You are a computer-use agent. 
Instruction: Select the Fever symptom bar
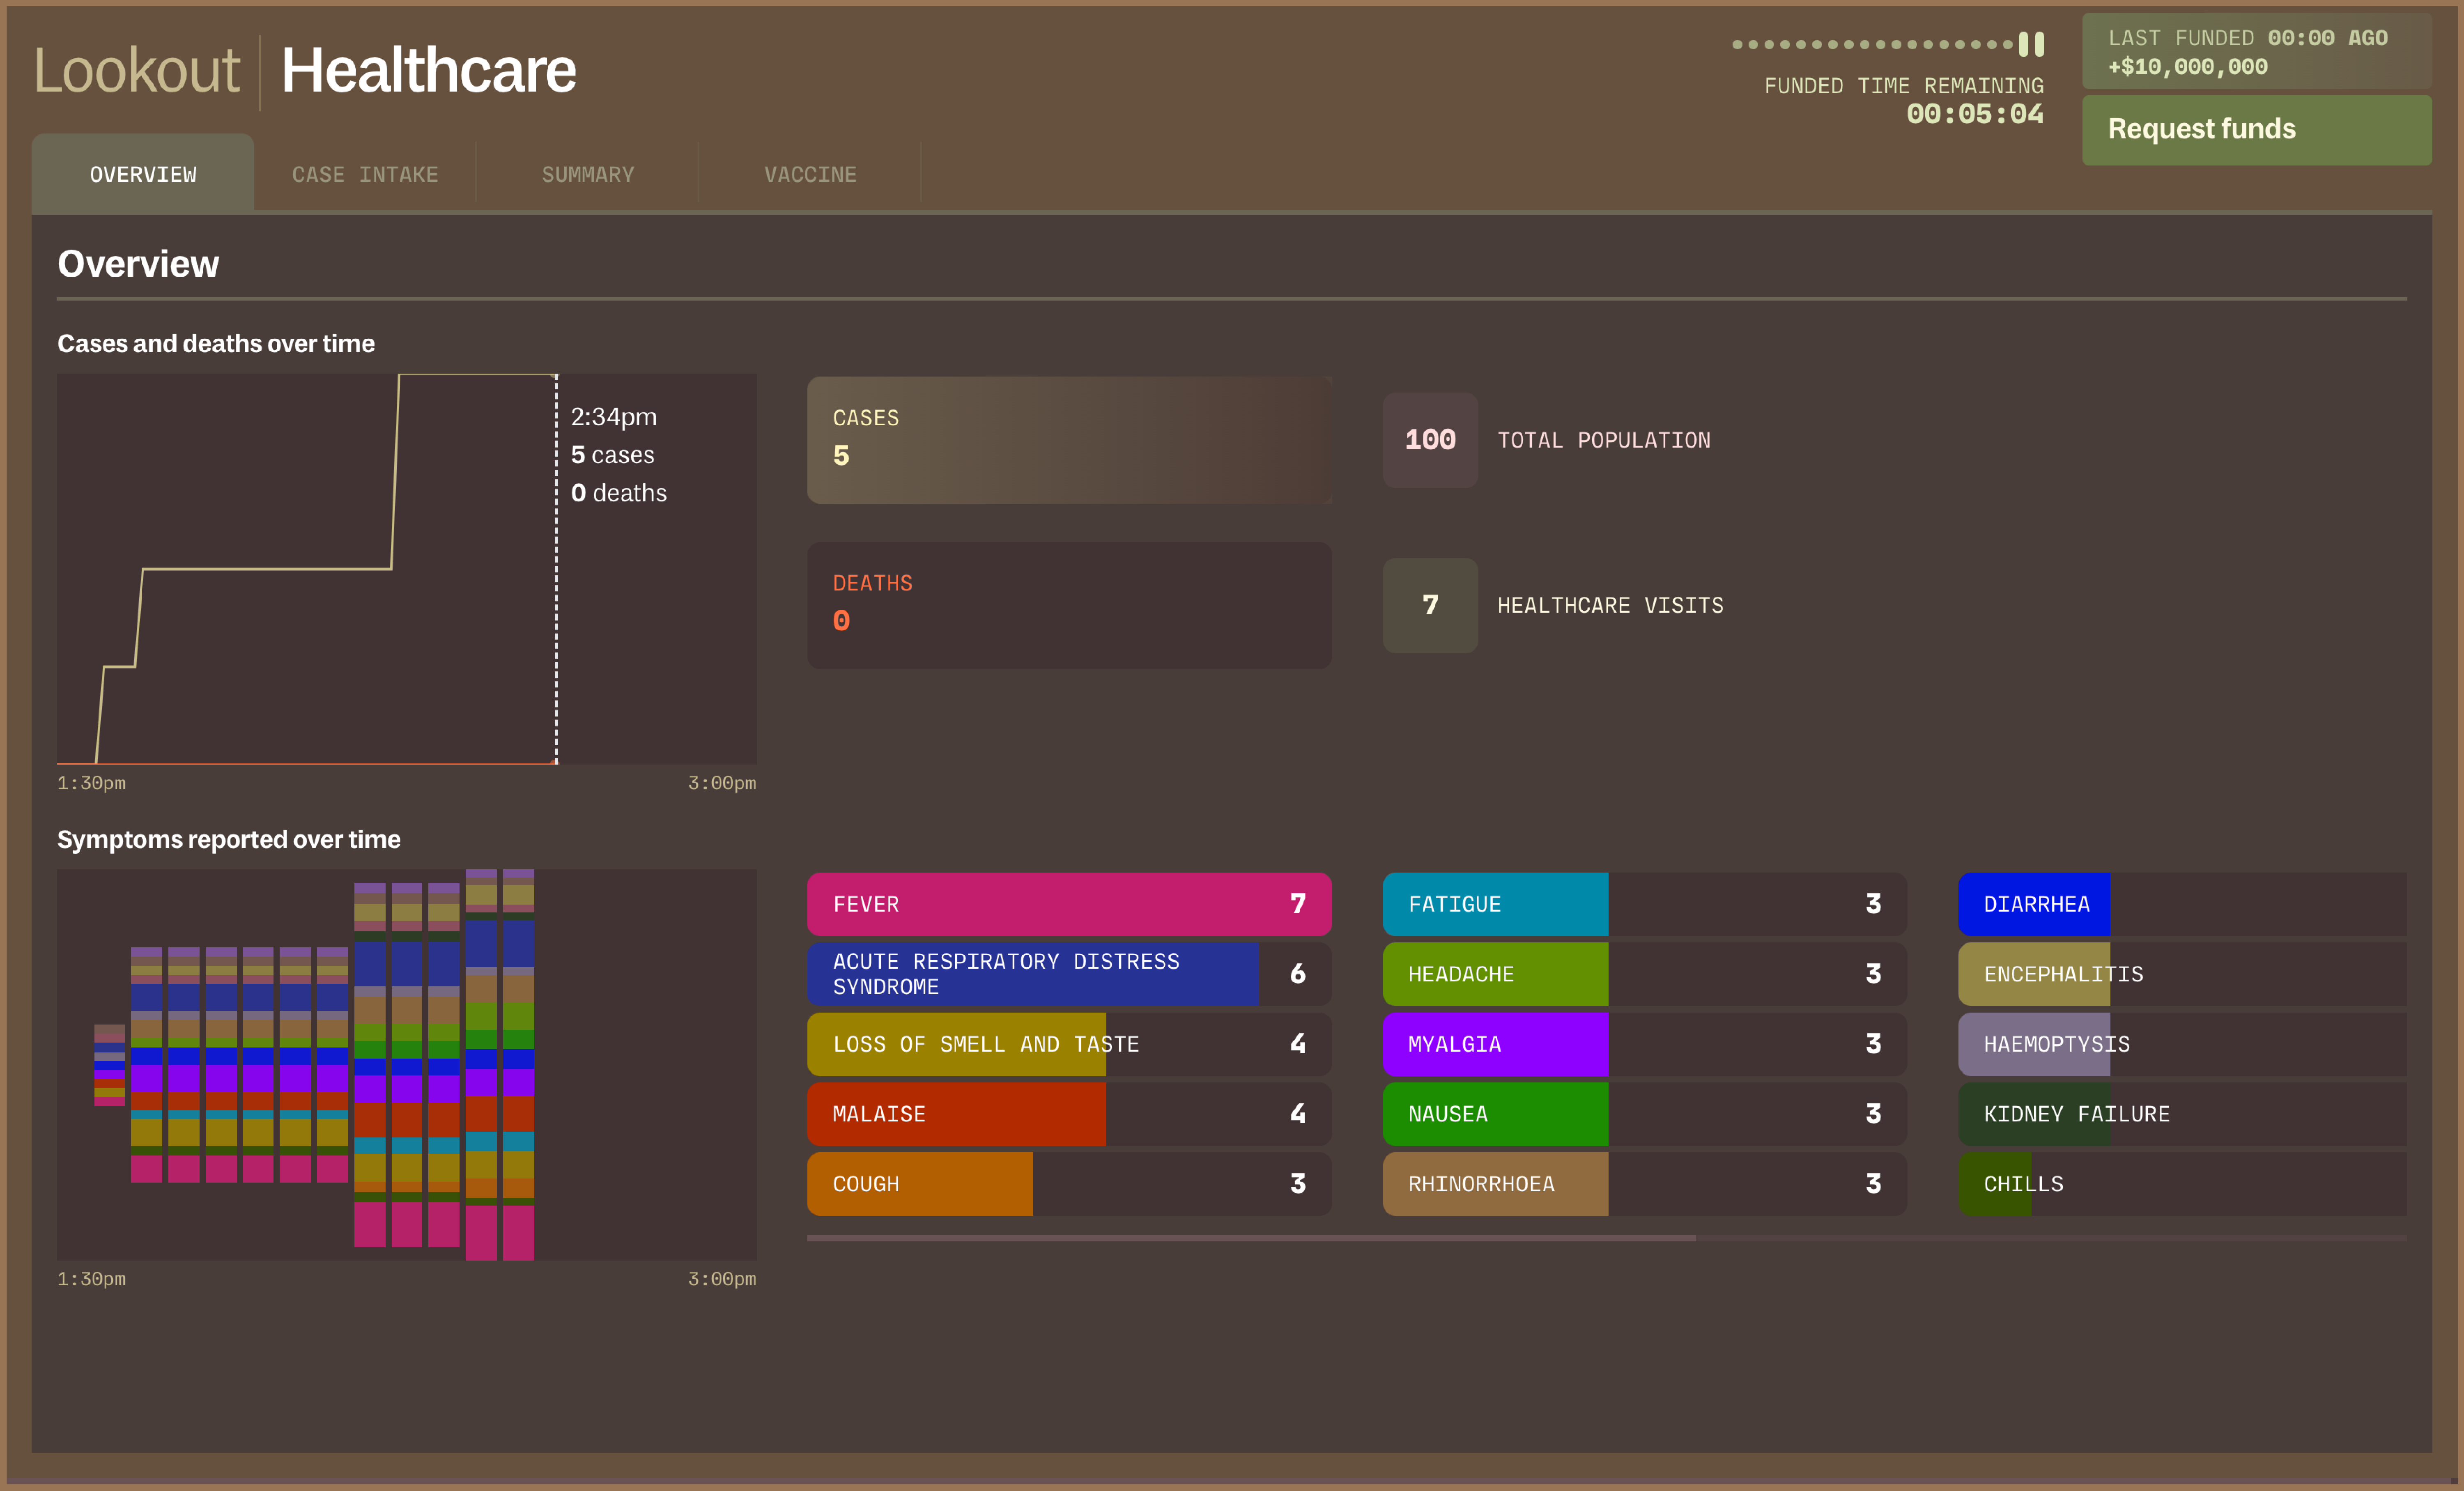coord(1069,904)
